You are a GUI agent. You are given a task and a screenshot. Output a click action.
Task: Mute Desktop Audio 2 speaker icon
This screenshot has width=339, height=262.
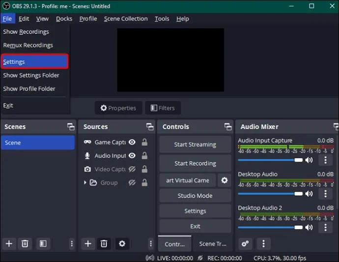click(x=309, y=228)
